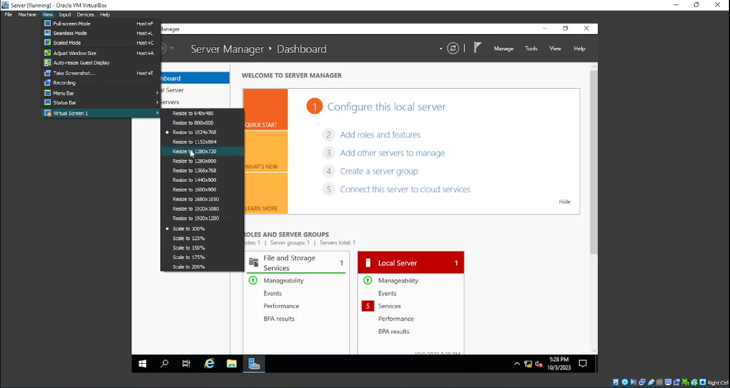Open the Devices menu in VirtualBox

pyautogui.click(x=85, y=15)
